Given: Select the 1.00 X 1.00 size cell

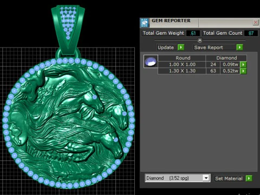Looking at the screenshot, I should pos(182,64).
